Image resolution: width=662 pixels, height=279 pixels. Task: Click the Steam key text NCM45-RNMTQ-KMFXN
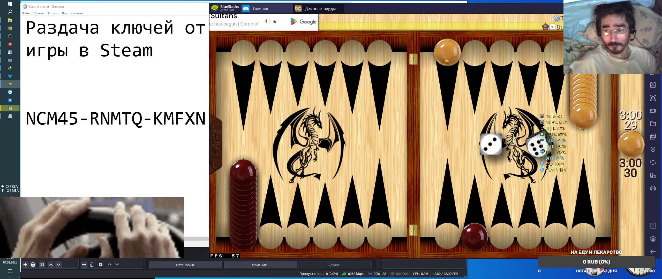click(116, 119)
